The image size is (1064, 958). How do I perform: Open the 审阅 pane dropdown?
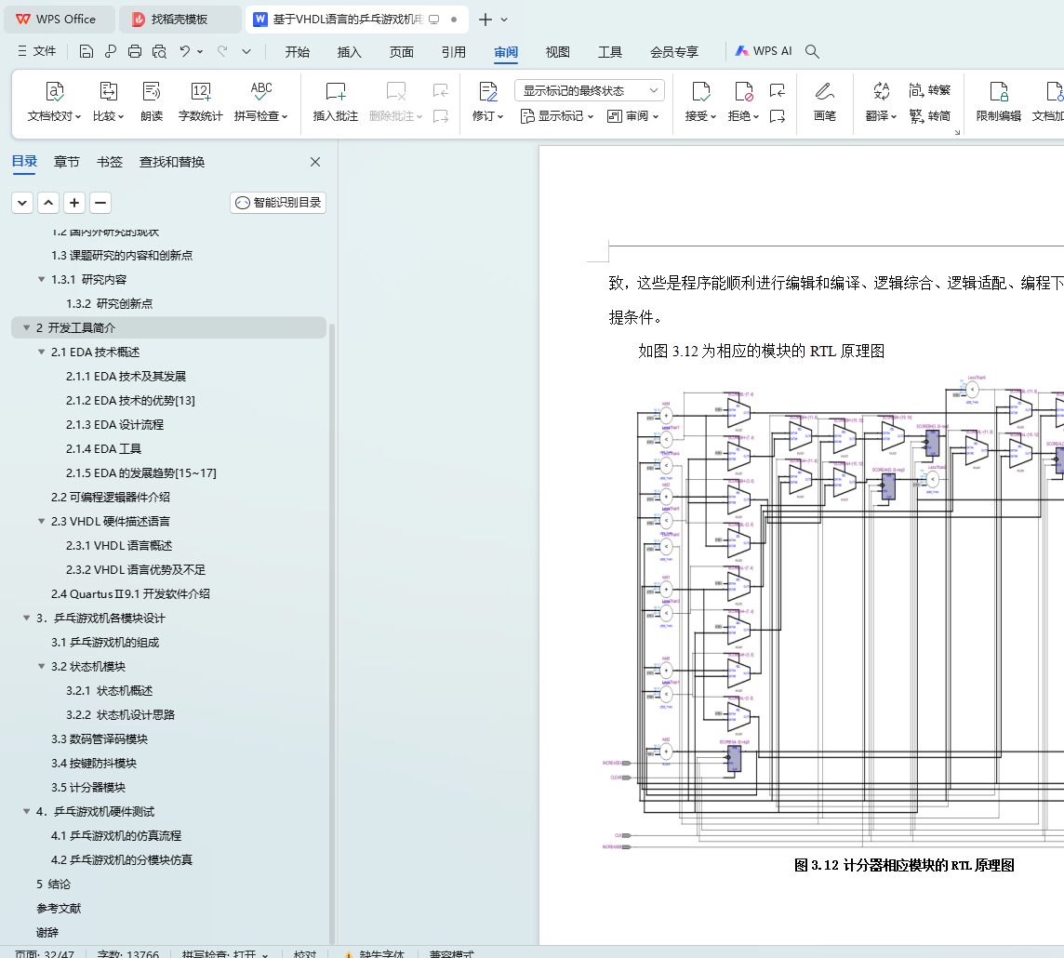pos(632,116)
